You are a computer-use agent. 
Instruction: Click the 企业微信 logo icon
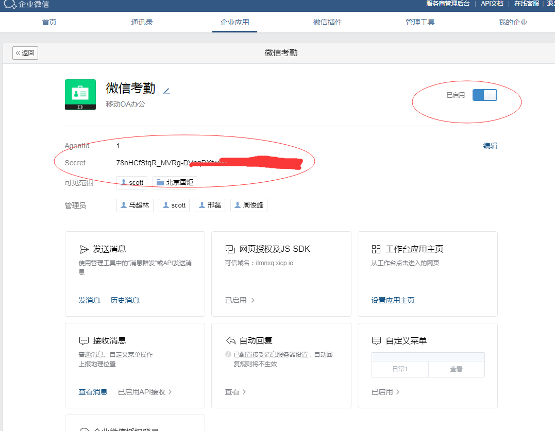[10, 4]
